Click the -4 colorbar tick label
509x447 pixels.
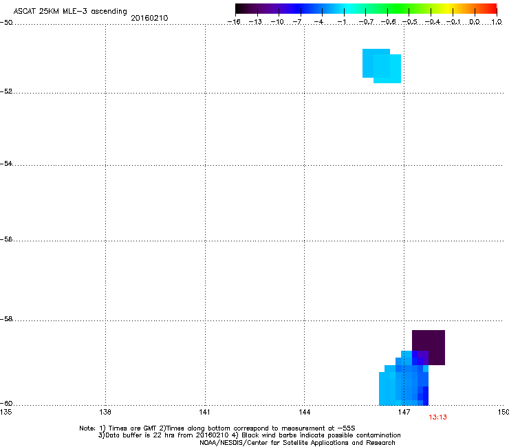(x=318, y=22)
